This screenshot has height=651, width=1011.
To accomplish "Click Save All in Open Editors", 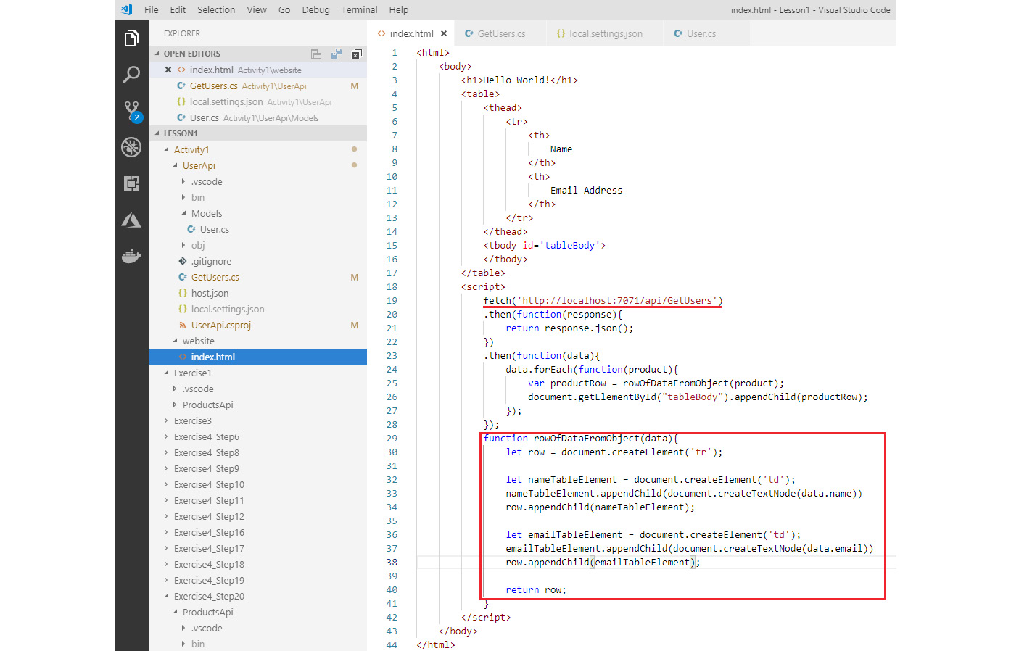I will (x=337, y=54).
